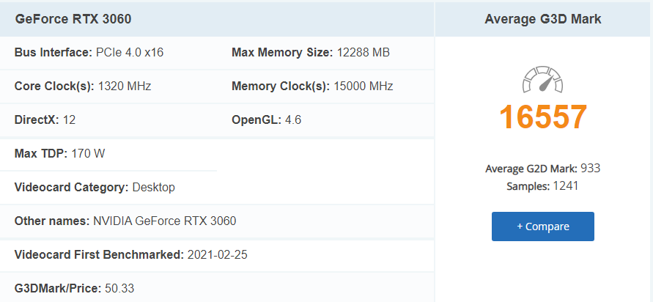The image size is (653, 302).
Task: Click the Max Memory Size 12288 MB entry
Action: pyautogui.click(x=311, y=53)
